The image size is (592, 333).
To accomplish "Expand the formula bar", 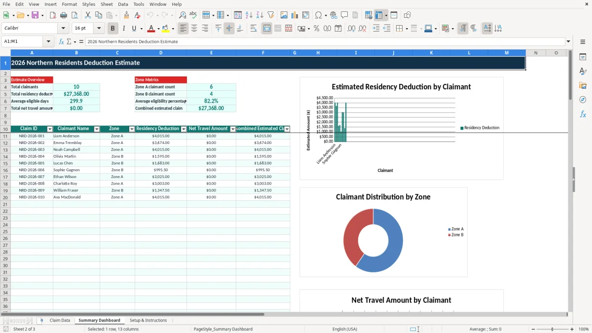I will pyautogui.click(x=569, y=41).
